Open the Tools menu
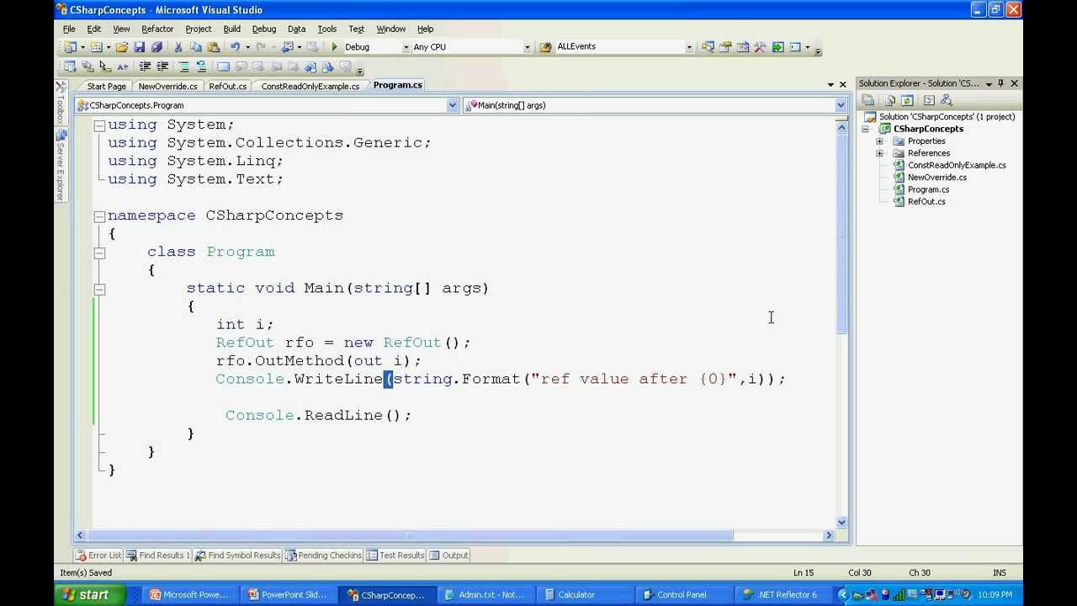Screen dimensions: 1077x606 (x=326, y=29)
